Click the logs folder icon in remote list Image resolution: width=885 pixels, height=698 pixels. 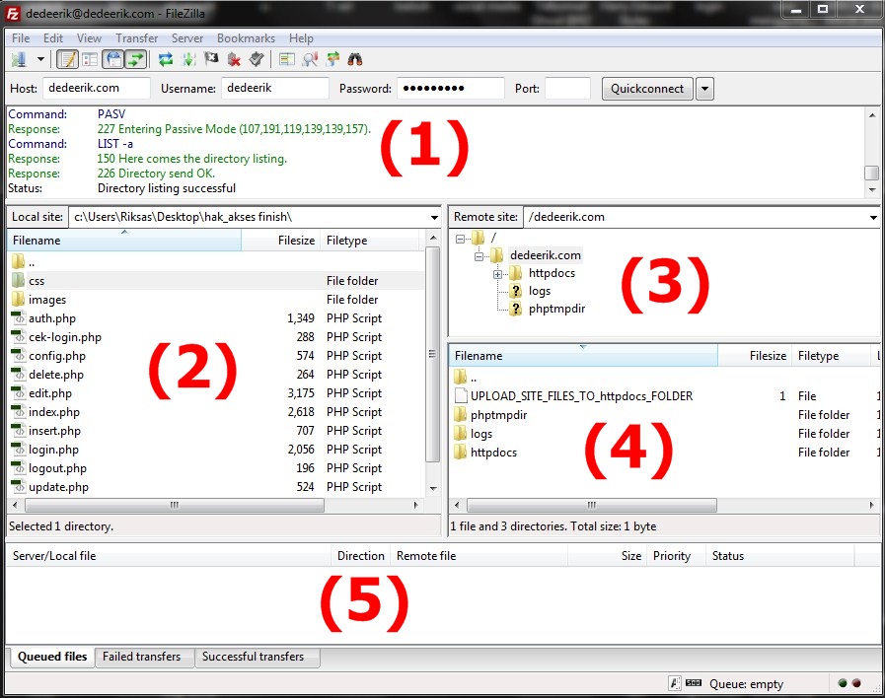pos(461,433)
